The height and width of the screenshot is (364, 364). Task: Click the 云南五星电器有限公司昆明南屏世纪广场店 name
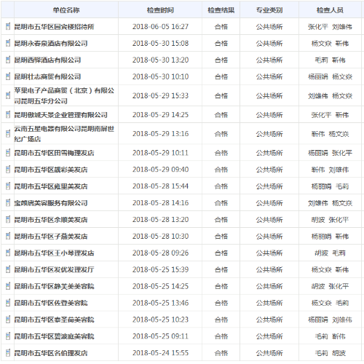click(x=64, y=134)
